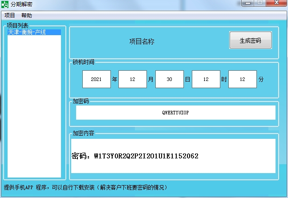Click the hour field before 时
288x198 pixels.
point(206,79)
